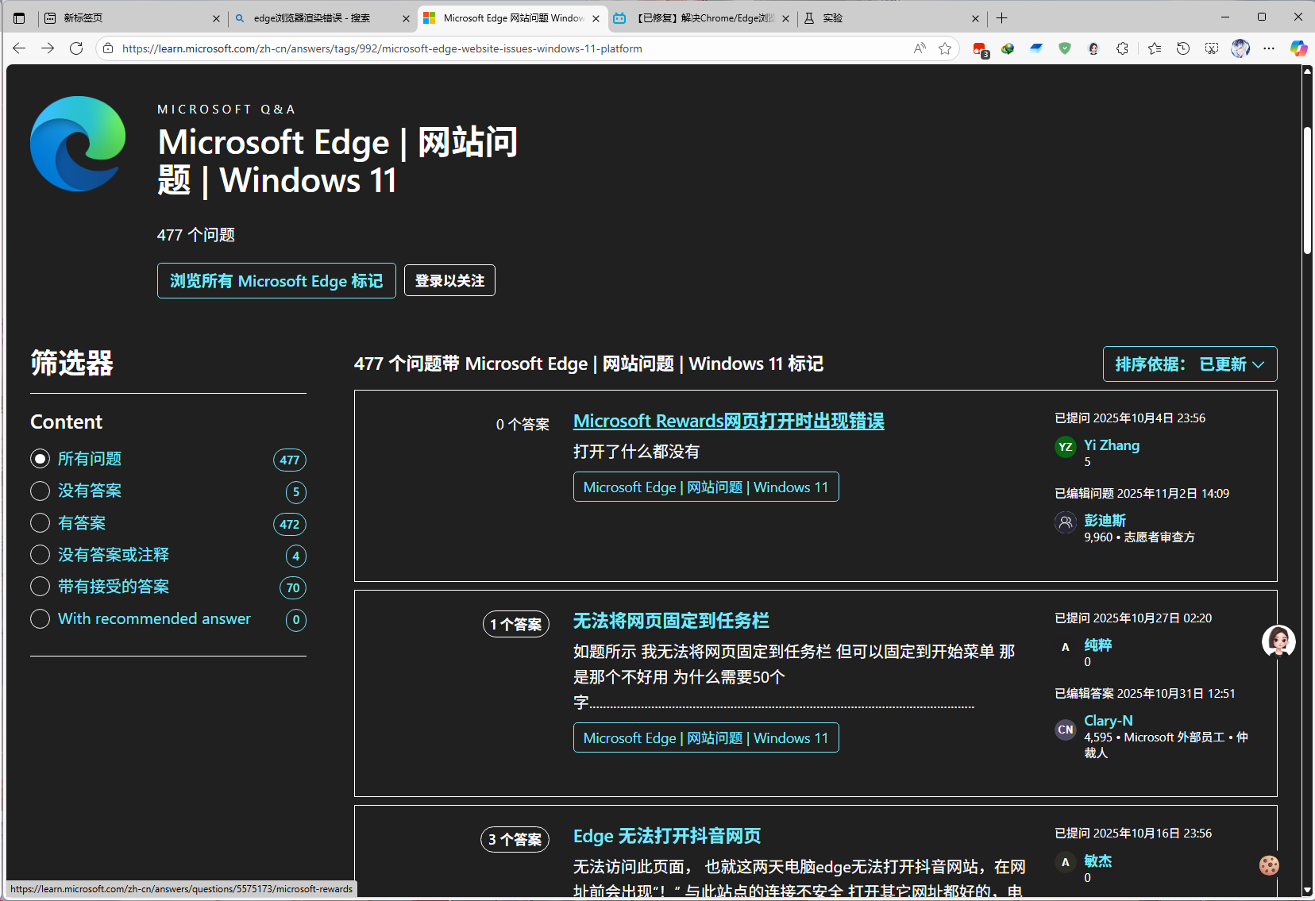The image size is (1315, 901).
Task: Open the red extension with badge 3
Action: [x=980, y=49]
